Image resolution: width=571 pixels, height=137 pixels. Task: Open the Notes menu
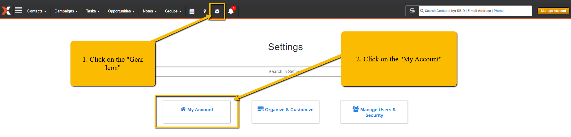pos(150,11)
